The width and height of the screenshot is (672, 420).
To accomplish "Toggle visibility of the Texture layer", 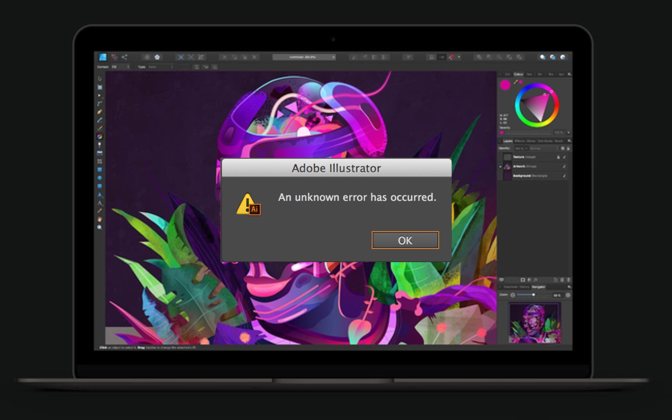I will pos(565,157).
